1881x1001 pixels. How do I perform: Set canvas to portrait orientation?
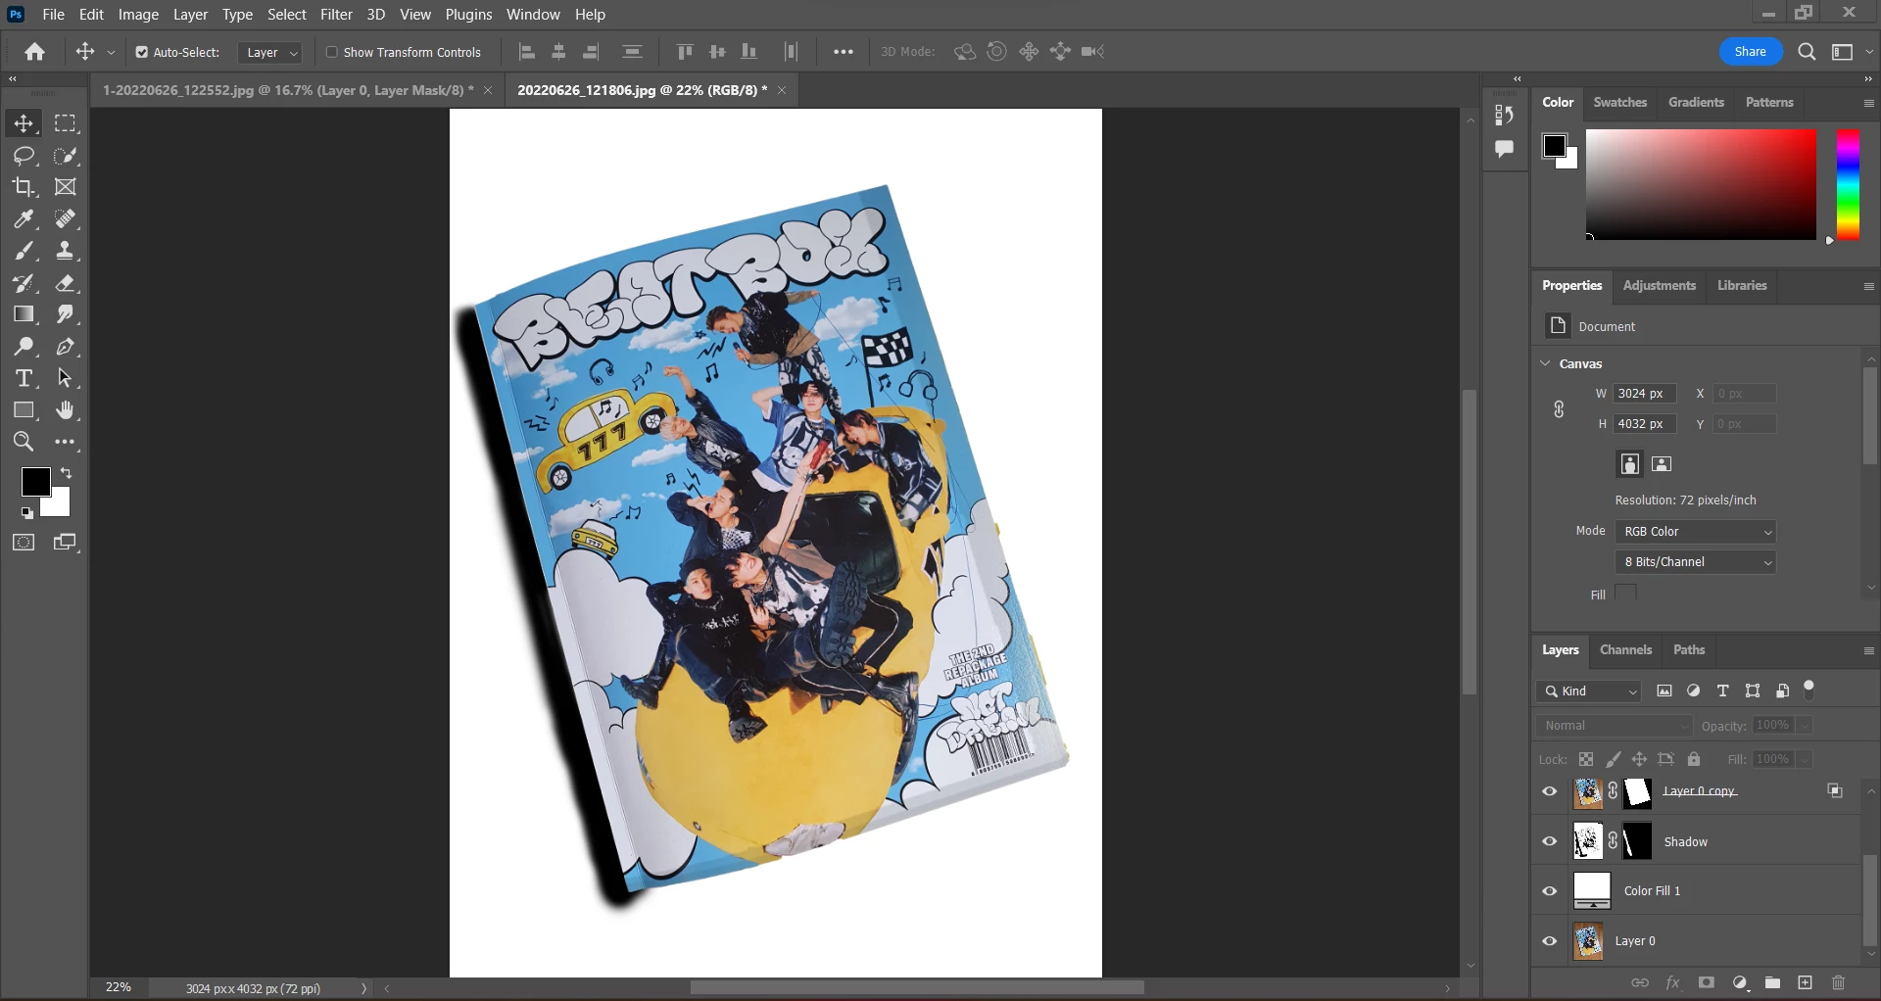(1630, 464)
